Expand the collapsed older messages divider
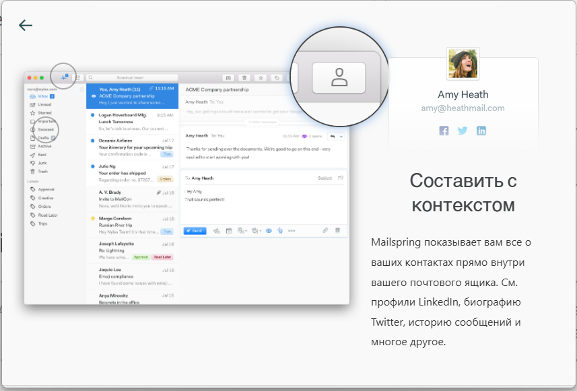Screen dimensions: 577x391 pyautogui.click(x=262, y=122)
